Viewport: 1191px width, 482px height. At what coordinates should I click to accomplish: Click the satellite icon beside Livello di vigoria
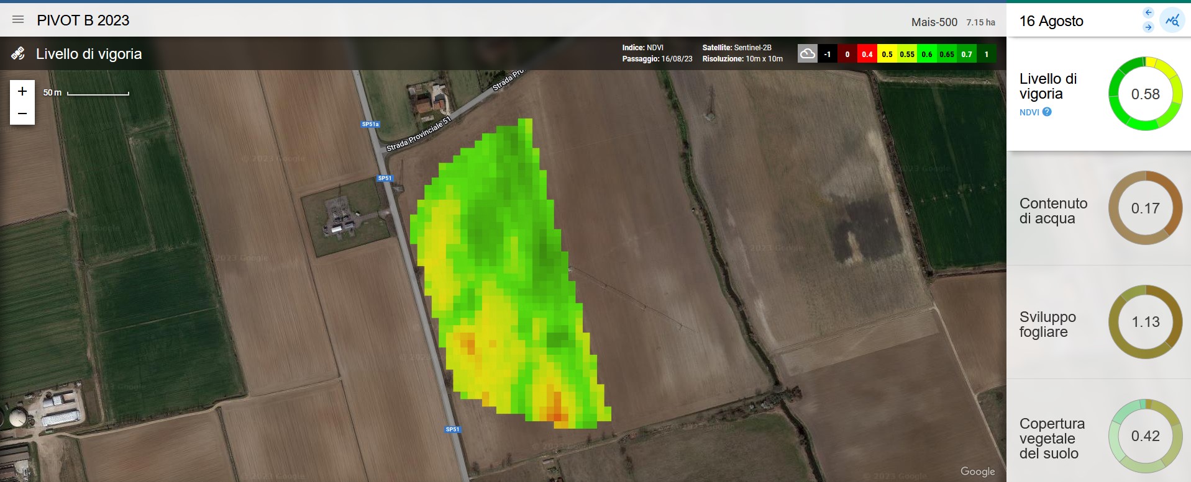click(18, 53)
